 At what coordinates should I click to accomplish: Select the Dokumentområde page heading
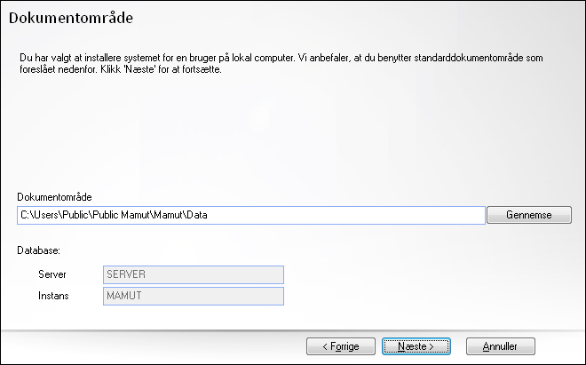(x=71, y=18)
